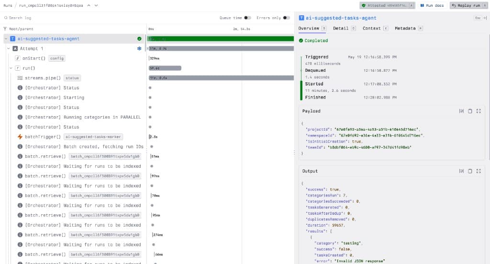490x264 pixels.
Task: Click the config badge on onStart() row
Action: pos(57,58)
